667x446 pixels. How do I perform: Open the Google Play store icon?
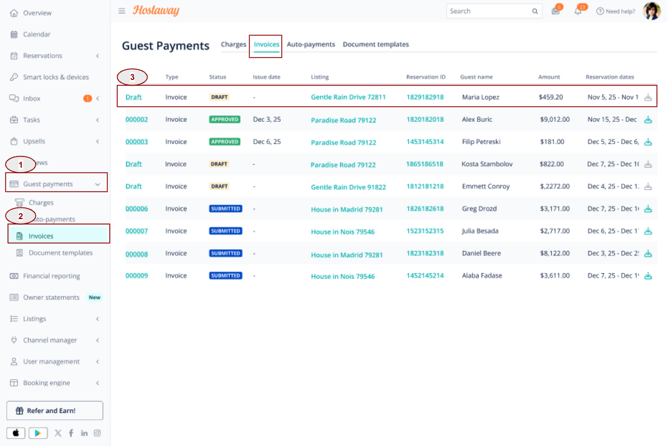pos(38,433)
